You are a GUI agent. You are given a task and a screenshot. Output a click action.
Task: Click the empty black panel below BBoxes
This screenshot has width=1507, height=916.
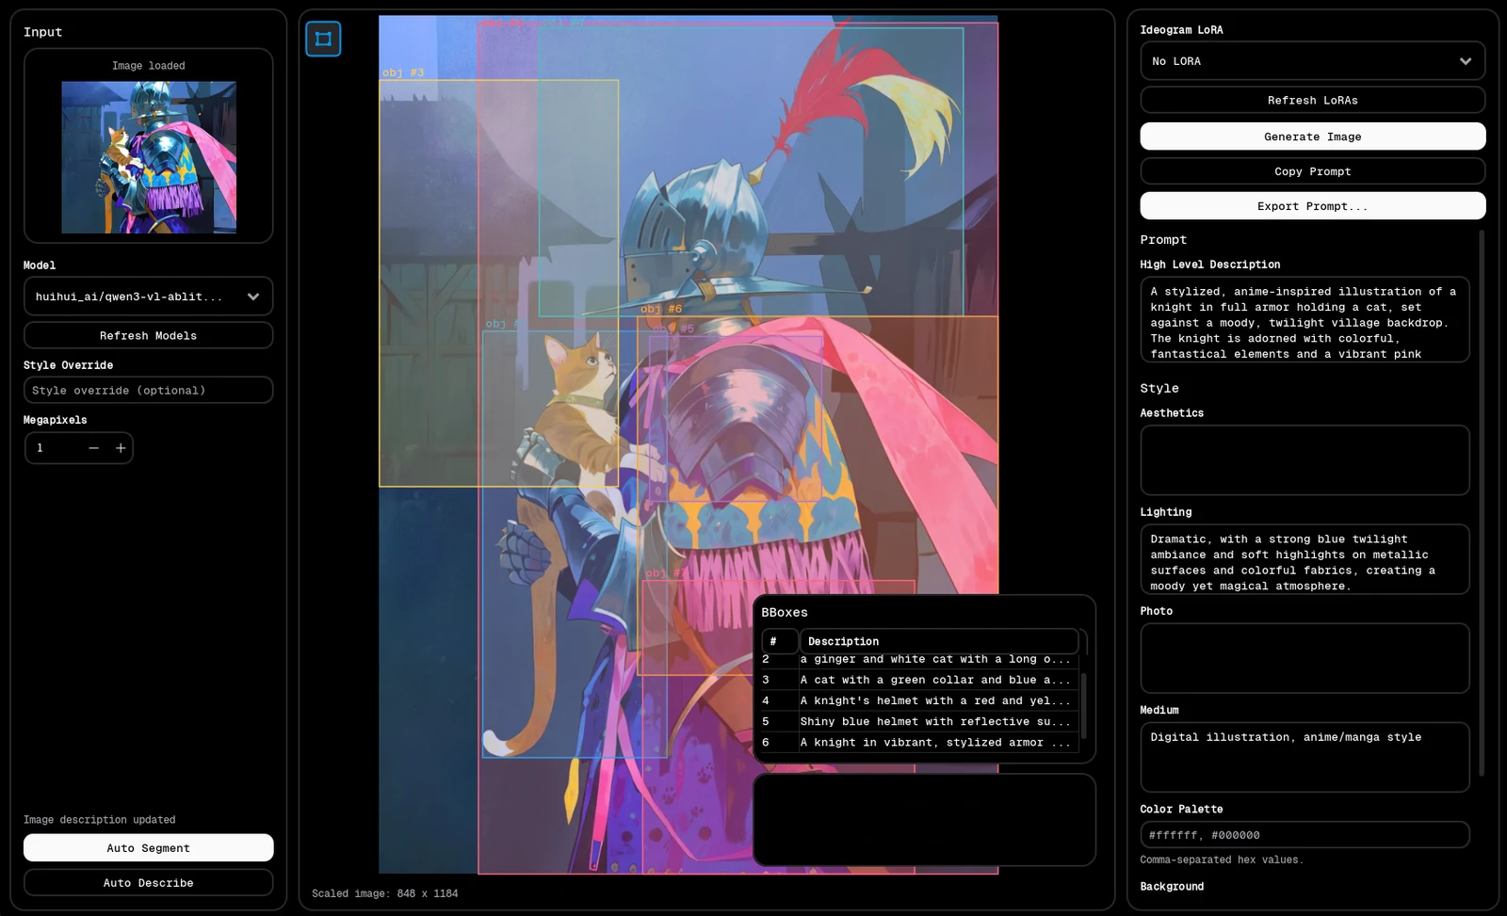[x=924, y=820]
